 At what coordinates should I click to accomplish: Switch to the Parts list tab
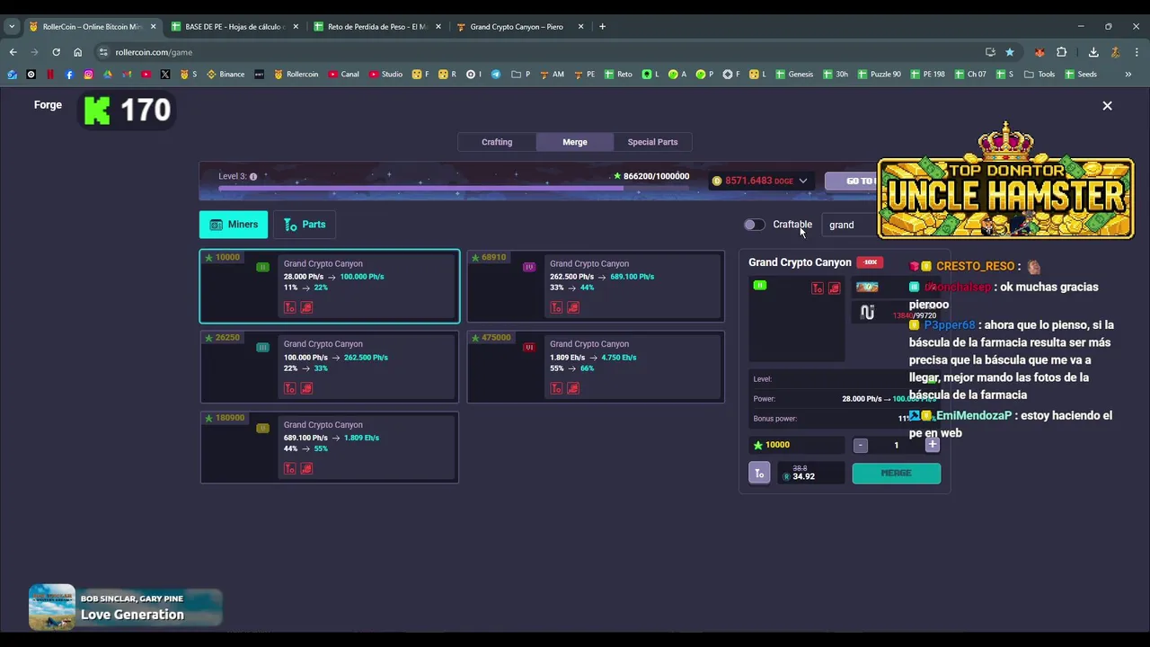[x=305, y=225]
